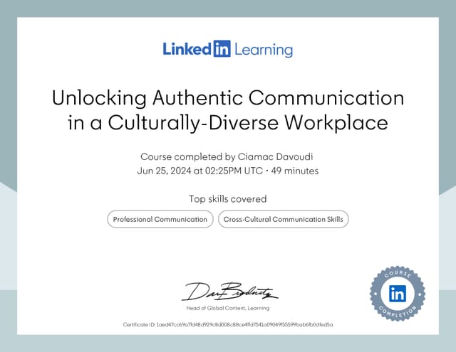The image size is (456, 352).
Task: Click the course title Unlocking Authentic Communication
Action: (x=228, y=110)
